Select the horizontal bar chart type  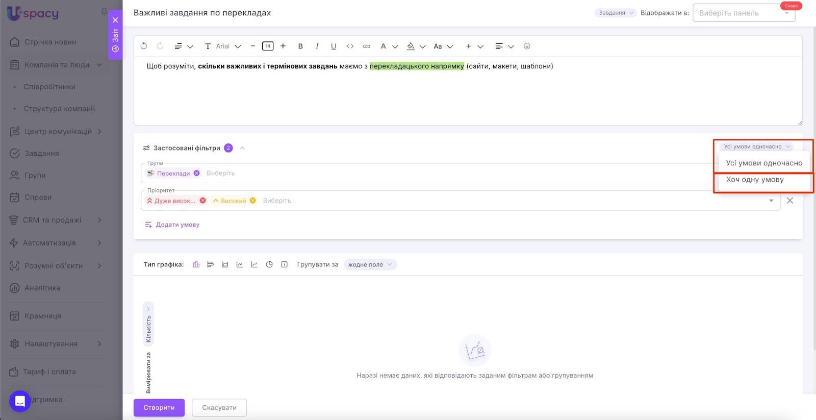click(210, 264)
